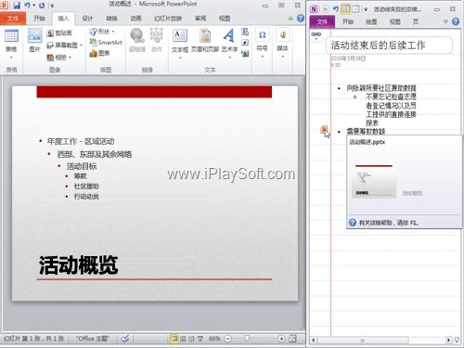Viewport: 464px width, 348px height.
Task: Click the Save icon in PowerPoint's quick access toolbar
Action: point(16,6)
